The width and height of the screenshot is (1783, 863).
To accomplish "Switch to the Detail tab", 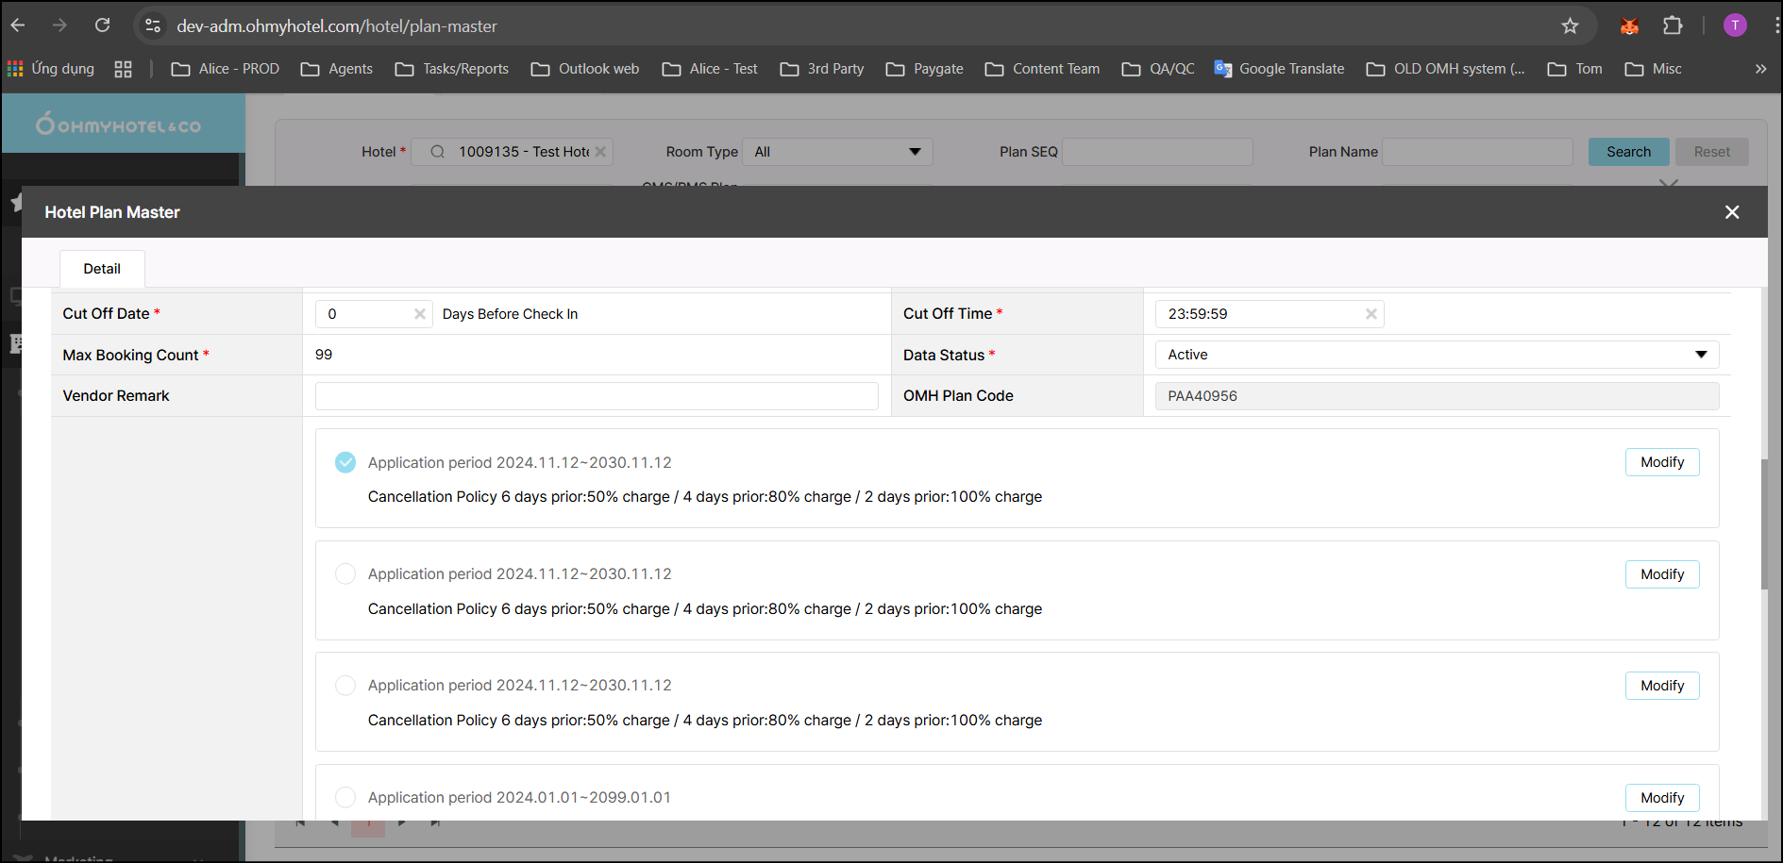I will [x=102, y=269].
